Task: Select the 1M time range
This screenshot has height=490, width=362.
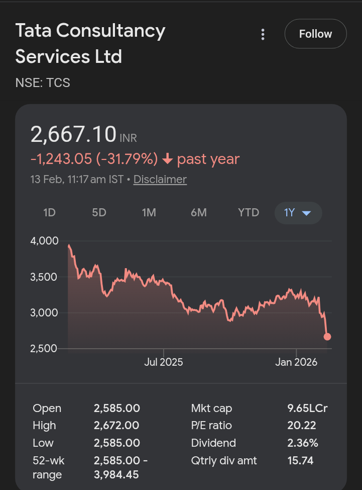Action: click(149, 213)
